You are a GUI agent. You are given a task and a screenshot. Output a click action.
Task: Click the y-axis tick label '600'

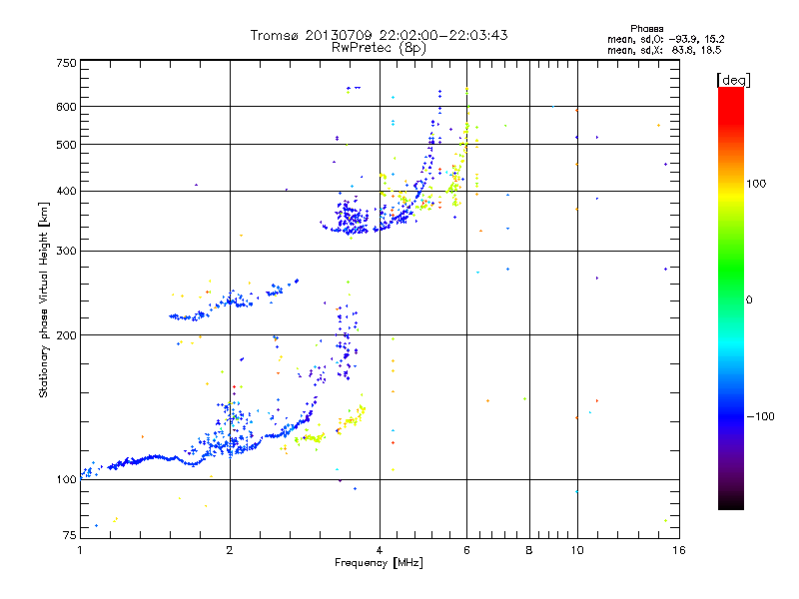[67, 107]
